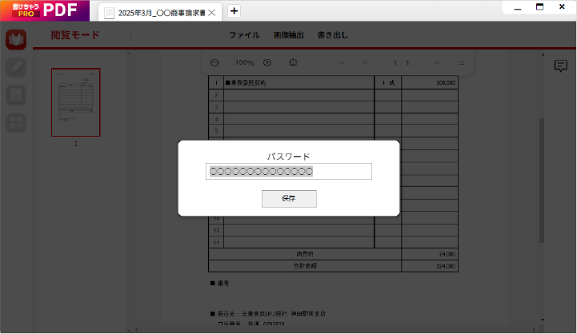Click the 324,000 total amount cell
577x334 pixels.
[x=430, y=266]
